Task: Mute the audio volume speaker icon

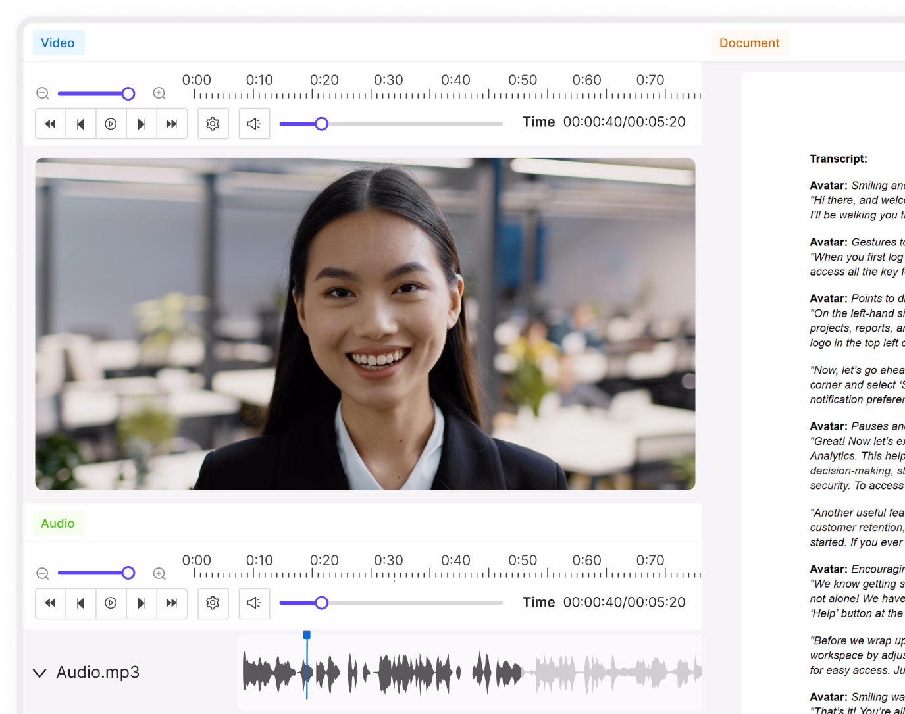Action: coord(254,603)
